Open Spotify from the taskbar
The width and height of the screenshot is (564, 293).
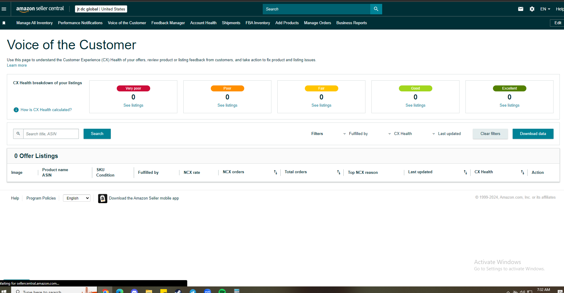click(222, 291)
